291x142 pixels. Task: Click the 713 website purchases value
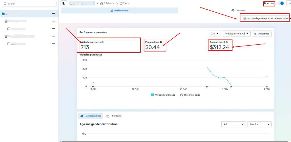[x=85, y=48]
